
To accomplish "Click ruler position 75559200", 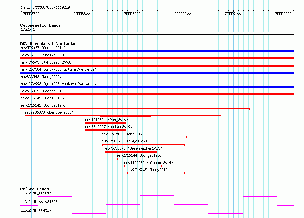I will point(283,14).
